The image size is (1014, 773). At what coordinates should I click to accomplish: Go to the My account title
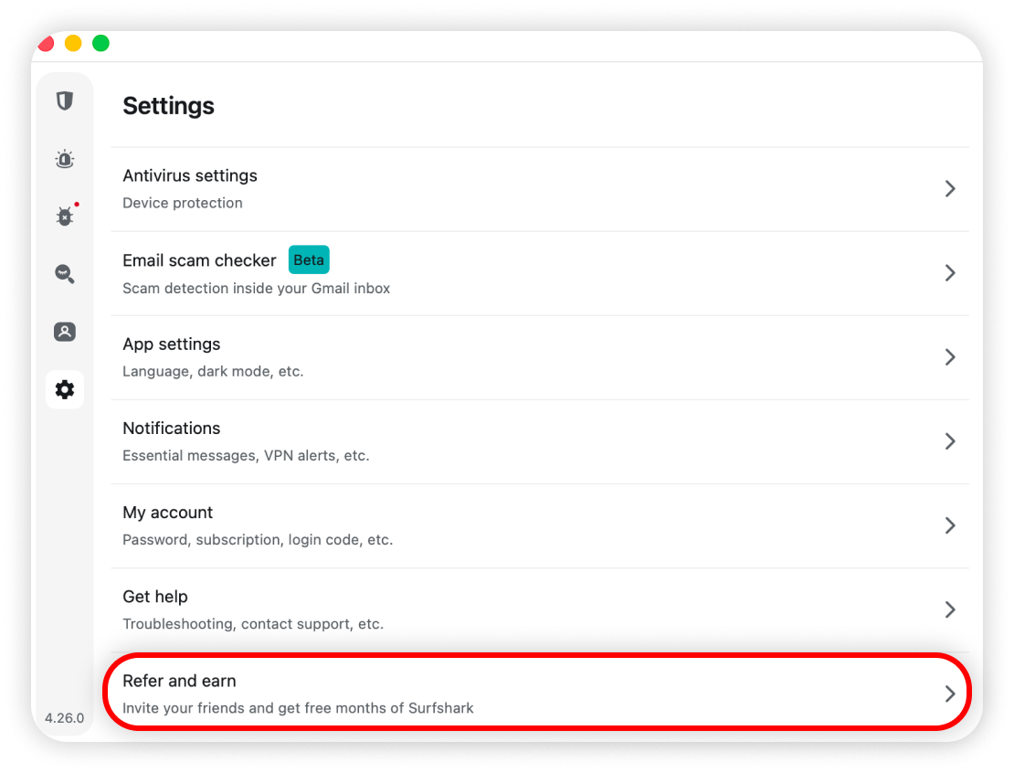coord(168,513)
